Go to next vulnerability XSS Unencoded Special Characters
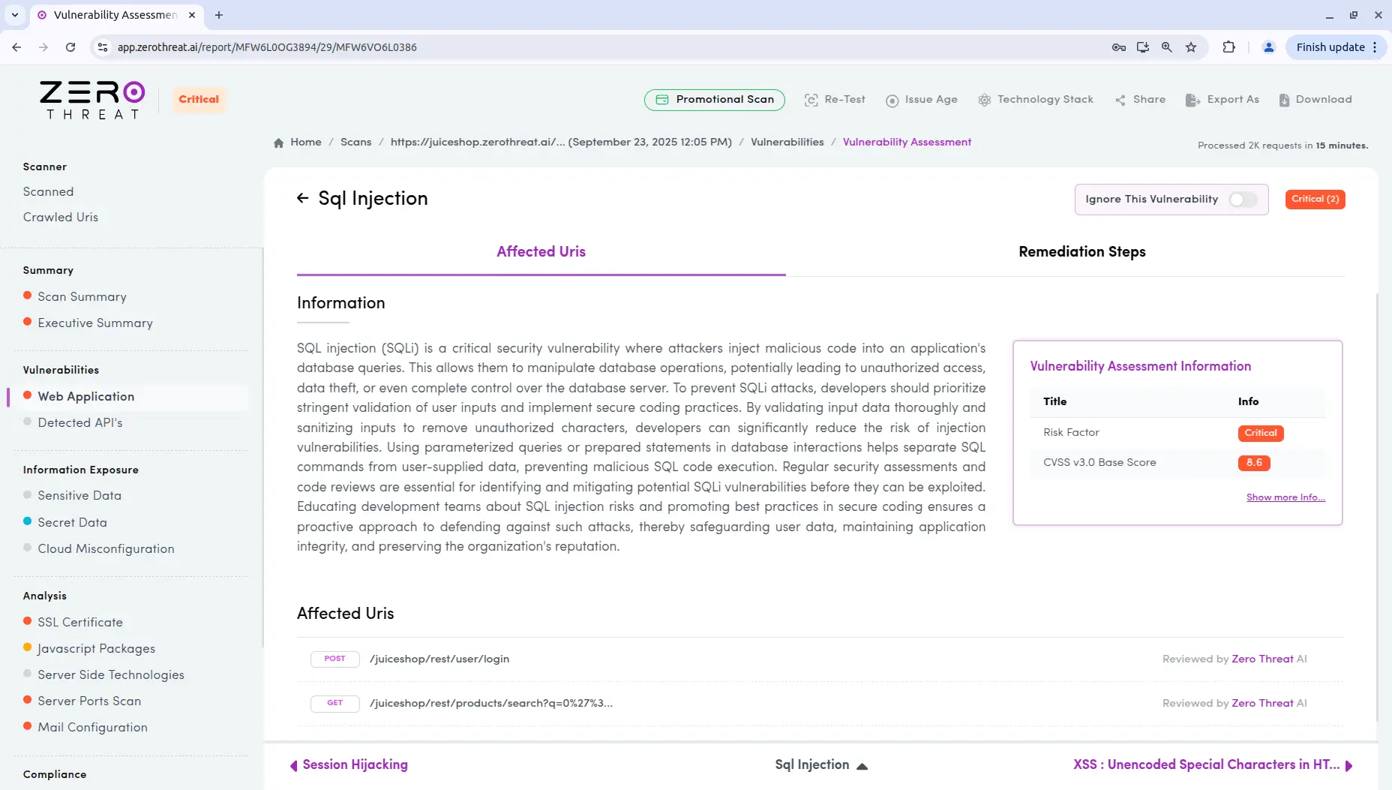 [x=1213, y=765]
